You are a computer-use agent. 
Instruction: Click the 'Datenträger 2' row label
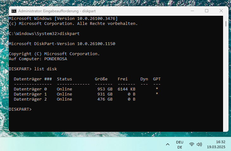(x=30, y=99)
